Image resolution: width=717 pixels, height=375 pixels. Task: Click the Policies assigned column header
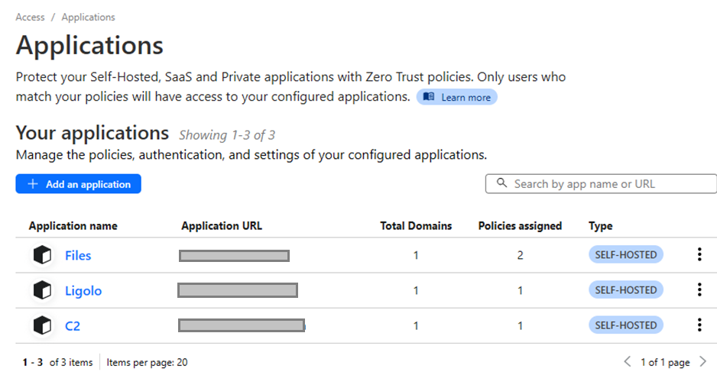coord(520,226)
